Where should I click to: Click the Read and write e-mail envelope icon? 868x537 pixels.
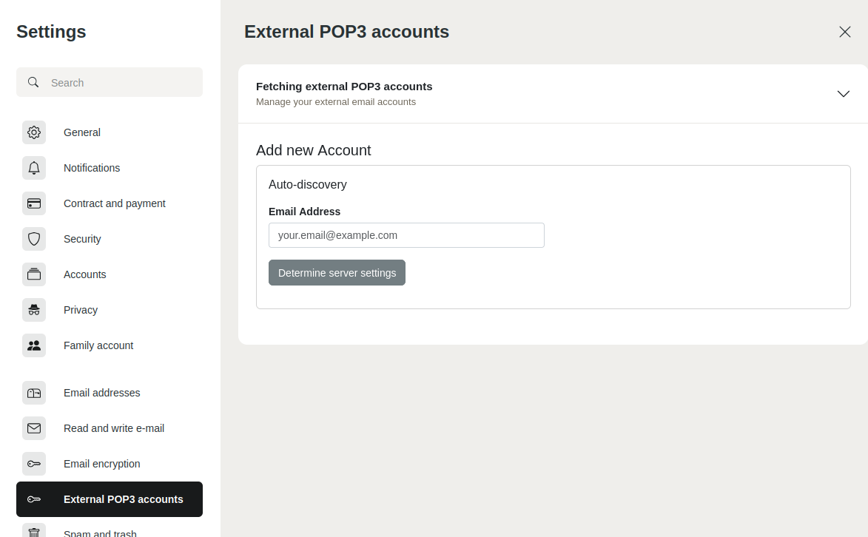pos(34,428)
